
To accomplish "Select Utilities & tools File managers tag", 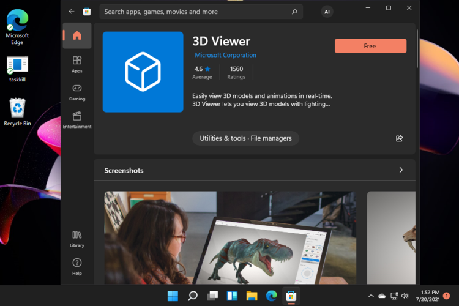I will click(x=245, y=138).
